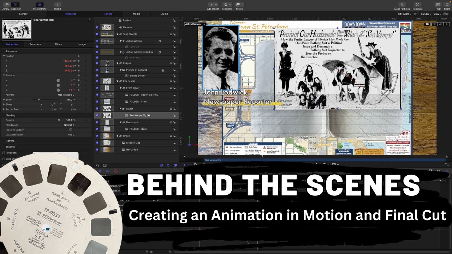
Task: Enable the Reflection checkbox
Action: click(x=4, y=153)
